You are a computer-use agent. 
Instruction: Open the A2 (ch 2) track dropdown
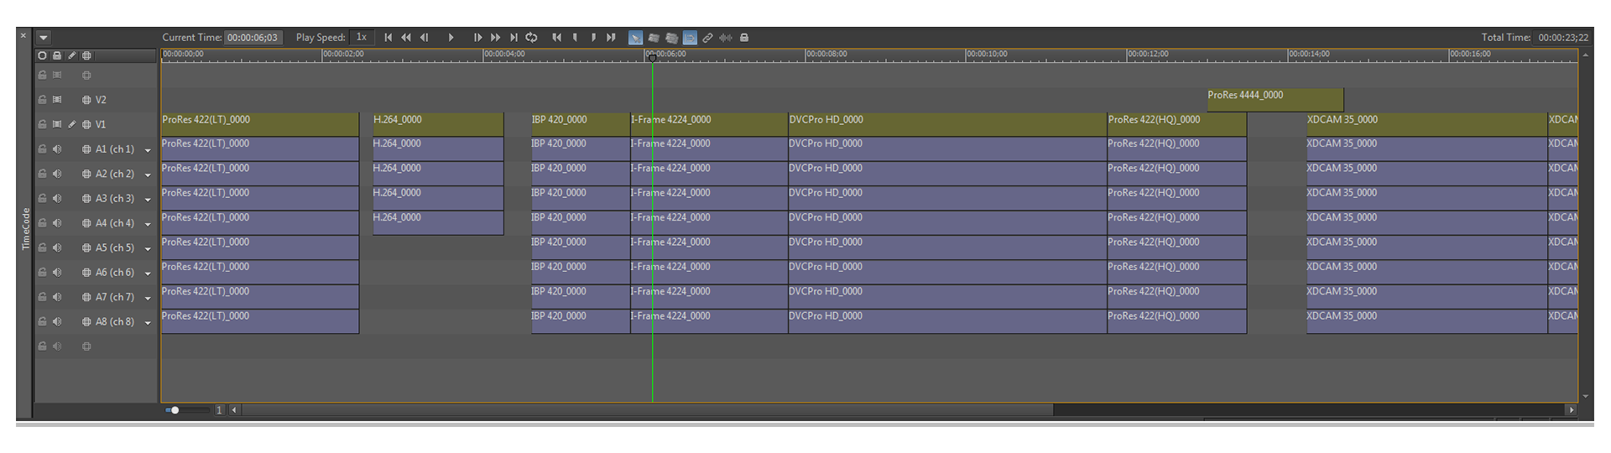148,175
